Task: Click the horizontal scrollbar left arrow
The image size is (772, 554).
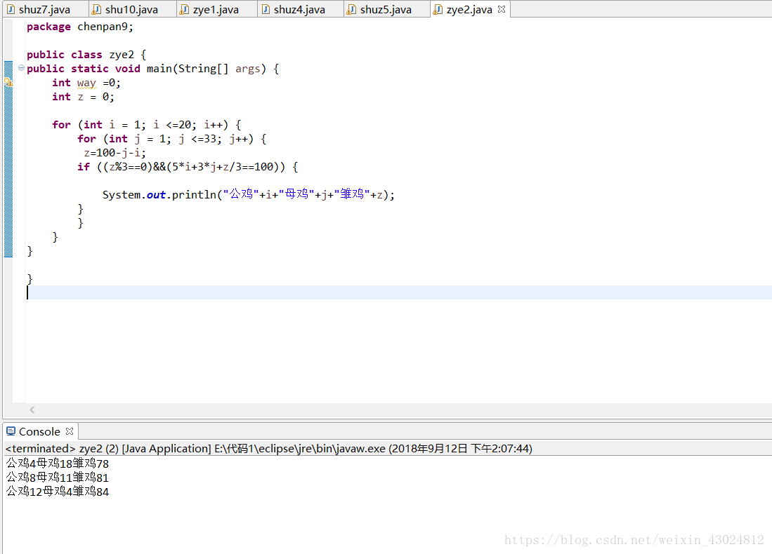Action: tap(32, 410)
